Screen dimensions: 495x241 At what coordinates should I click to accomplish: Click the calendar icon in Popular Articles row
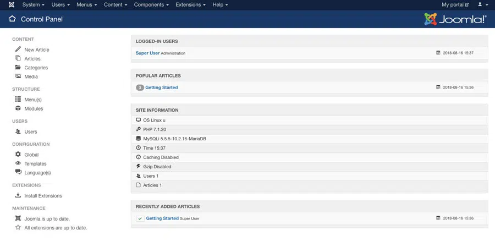438,87
